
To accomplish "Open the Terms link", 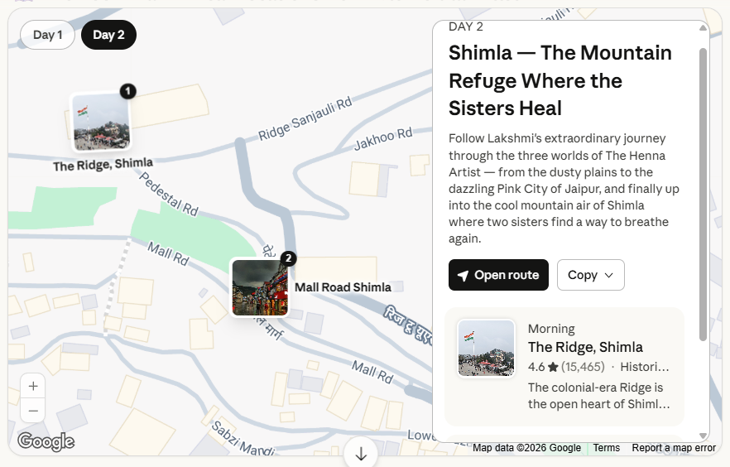I will click(606, 448).
